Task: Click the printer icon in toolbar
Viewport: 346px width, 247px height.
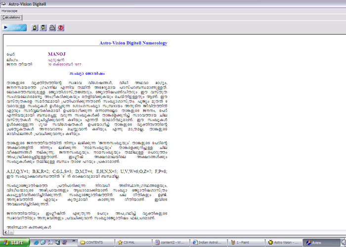Action: [x=52, y=28]
